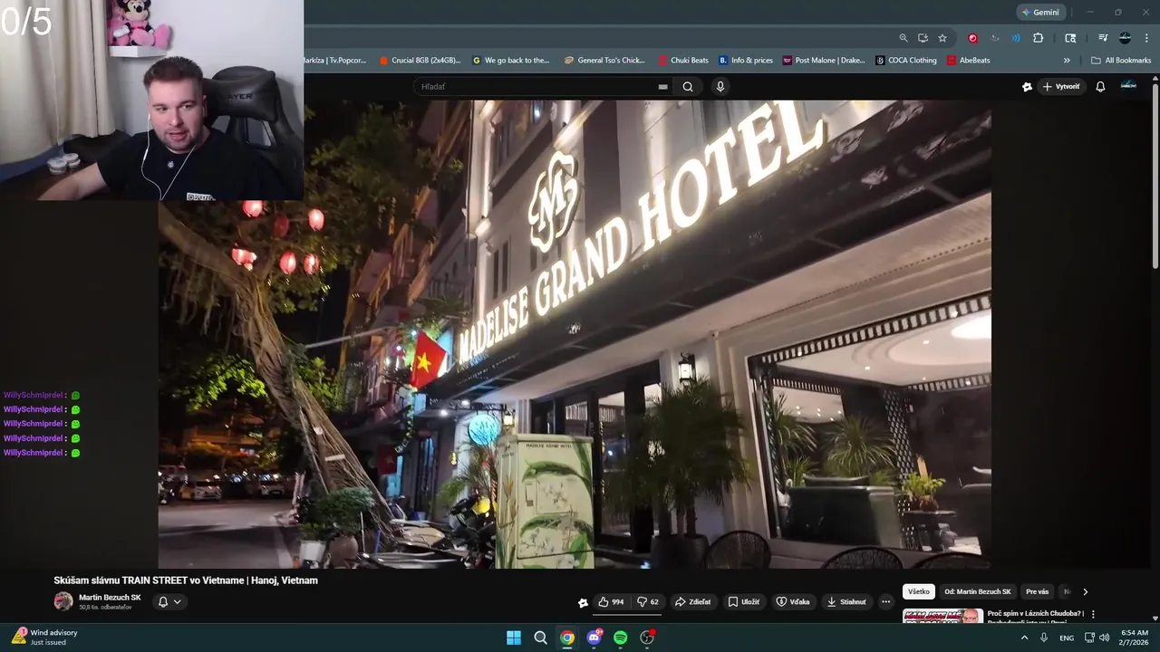Click the Zdieľať share button
Screen dimensions: 1160x652
click(693, 602)
